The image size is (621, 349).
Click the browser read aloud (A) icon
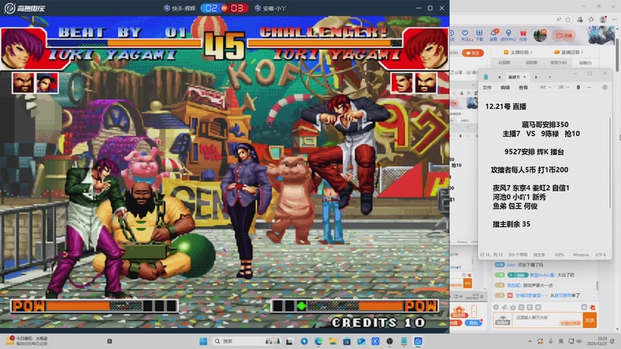(559, 19)
